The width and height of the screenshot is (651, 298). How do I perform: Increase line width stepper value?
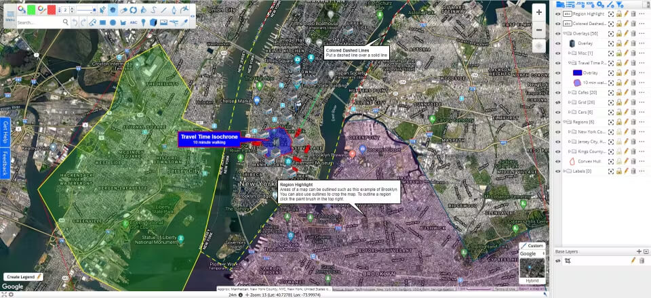click(72, 8)
